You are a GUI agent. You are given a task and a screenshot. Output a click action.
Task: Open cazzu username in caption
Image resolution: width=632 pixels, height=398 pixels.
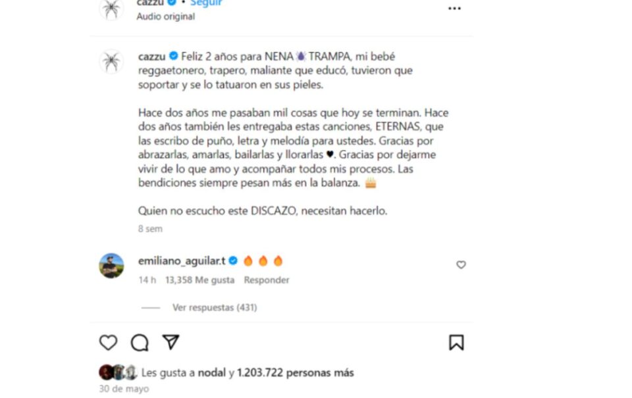[x=151, y=57]
